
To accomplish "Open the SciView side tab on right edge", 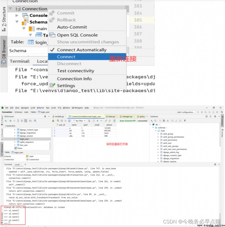I will pyautogui.click(x=222, y=133).
